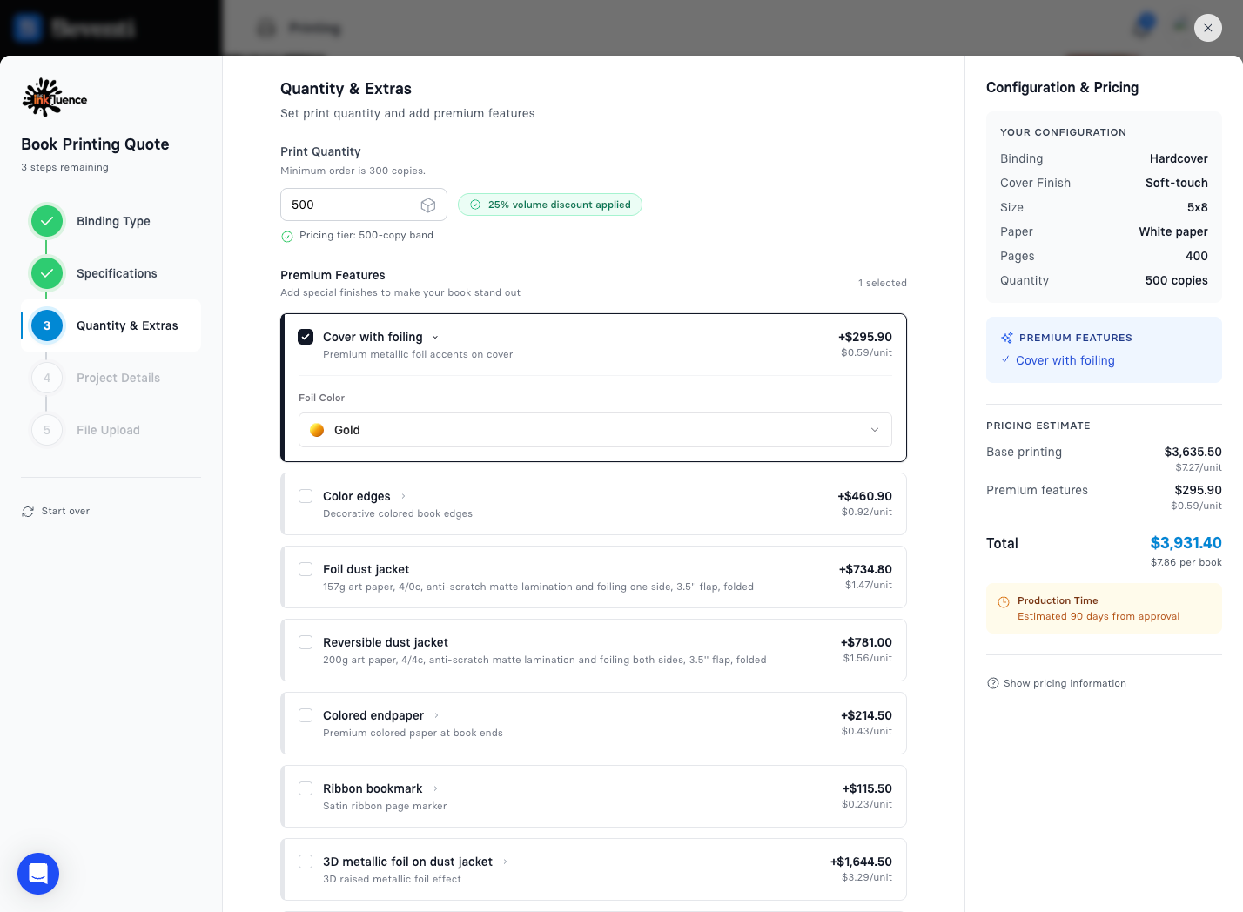The image size is (1243, 912).
Task: Click the Foil dust jacket price +$734.80
Action: point(865,569)
